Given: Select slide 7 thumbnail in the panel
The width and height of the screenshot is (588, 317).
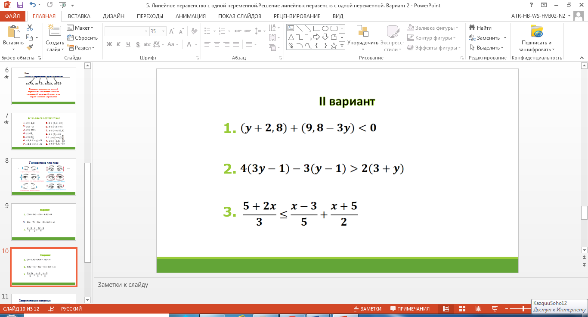Looking at the screenshot, I should point(43,131).
